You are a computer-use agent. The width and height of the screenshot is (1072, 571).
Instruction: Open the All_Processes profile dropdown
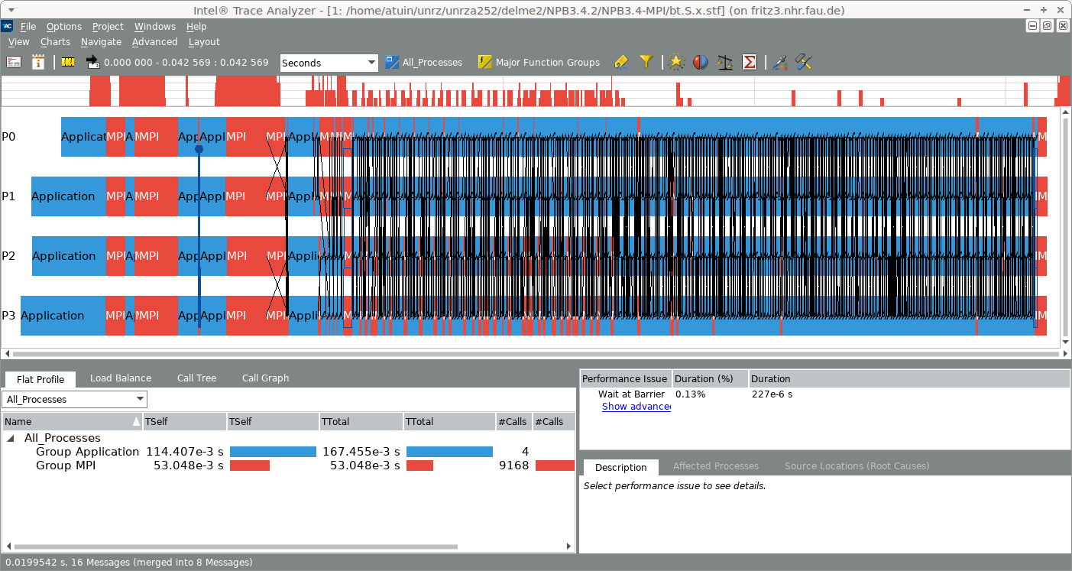pos(75,399)
